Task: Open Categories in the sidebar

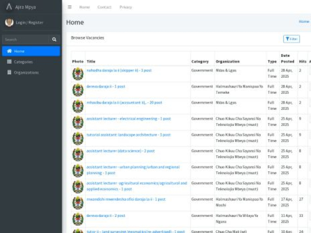Action: (23, 62)
